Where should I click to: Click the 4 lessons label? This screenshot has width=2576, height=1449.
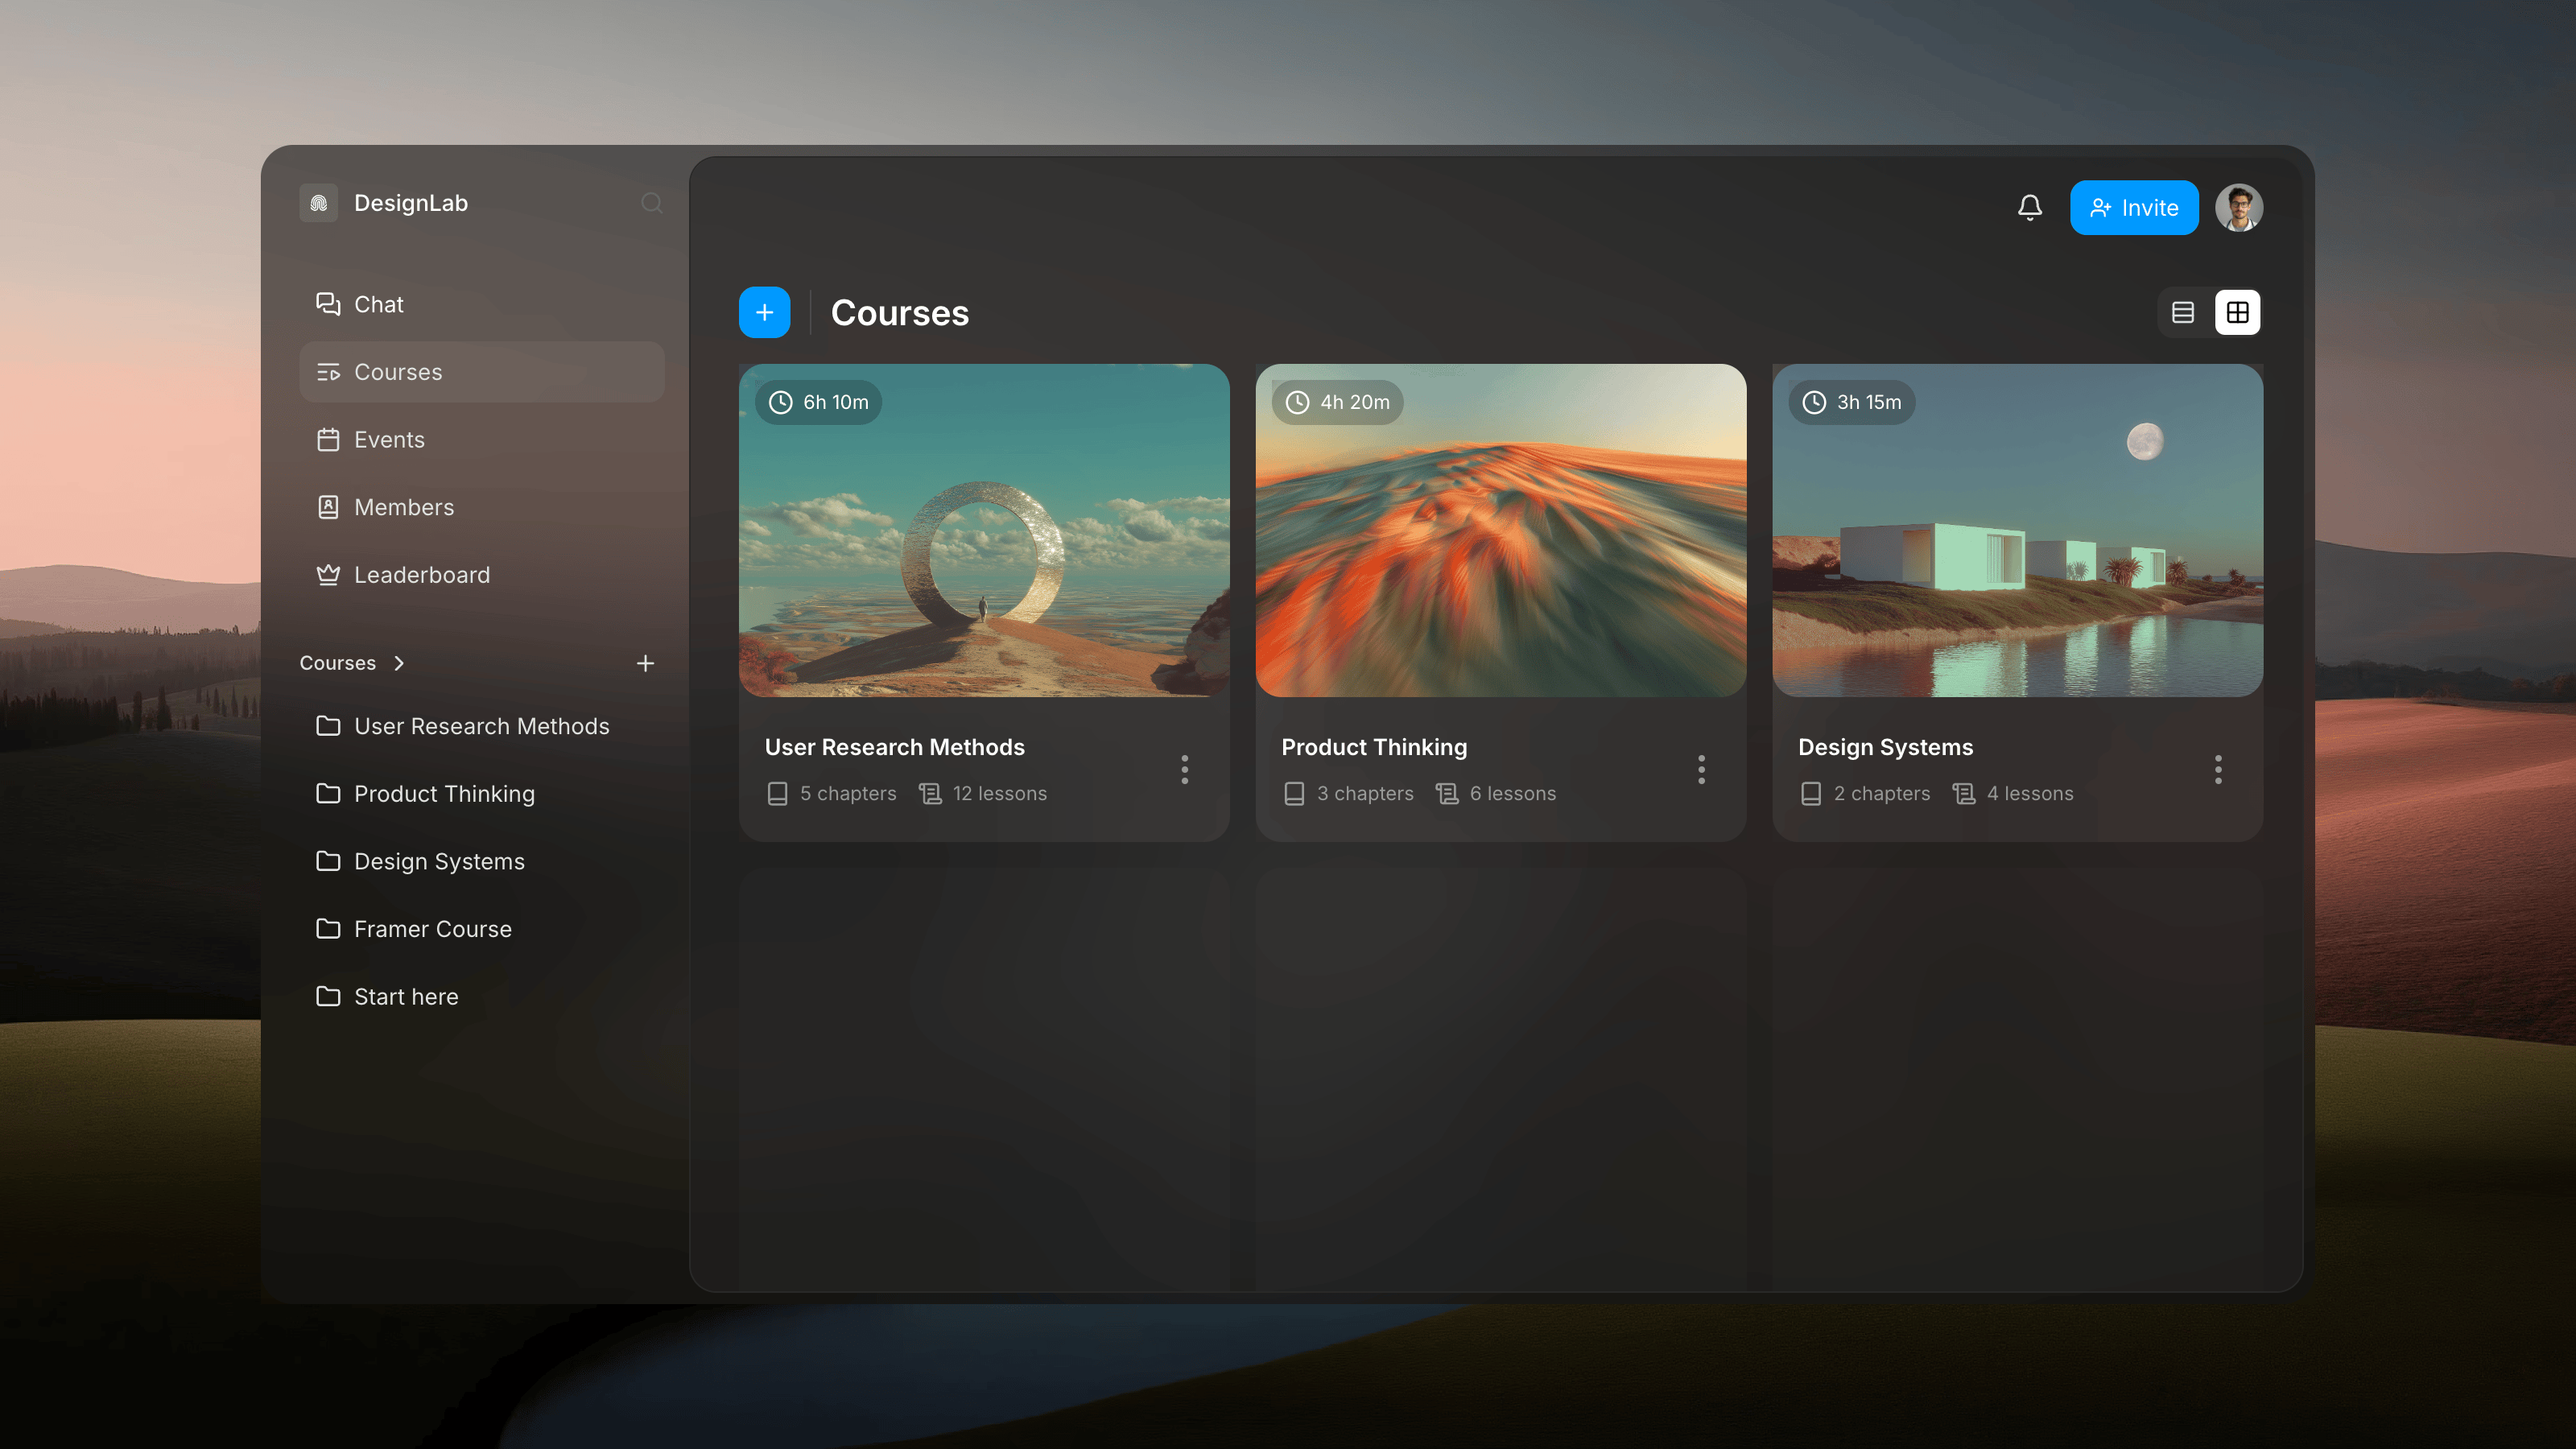(2012, 793)
